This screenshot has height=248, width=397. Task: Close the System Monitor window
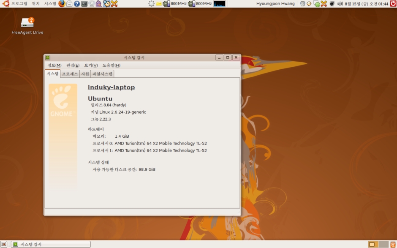click(236, 57)
